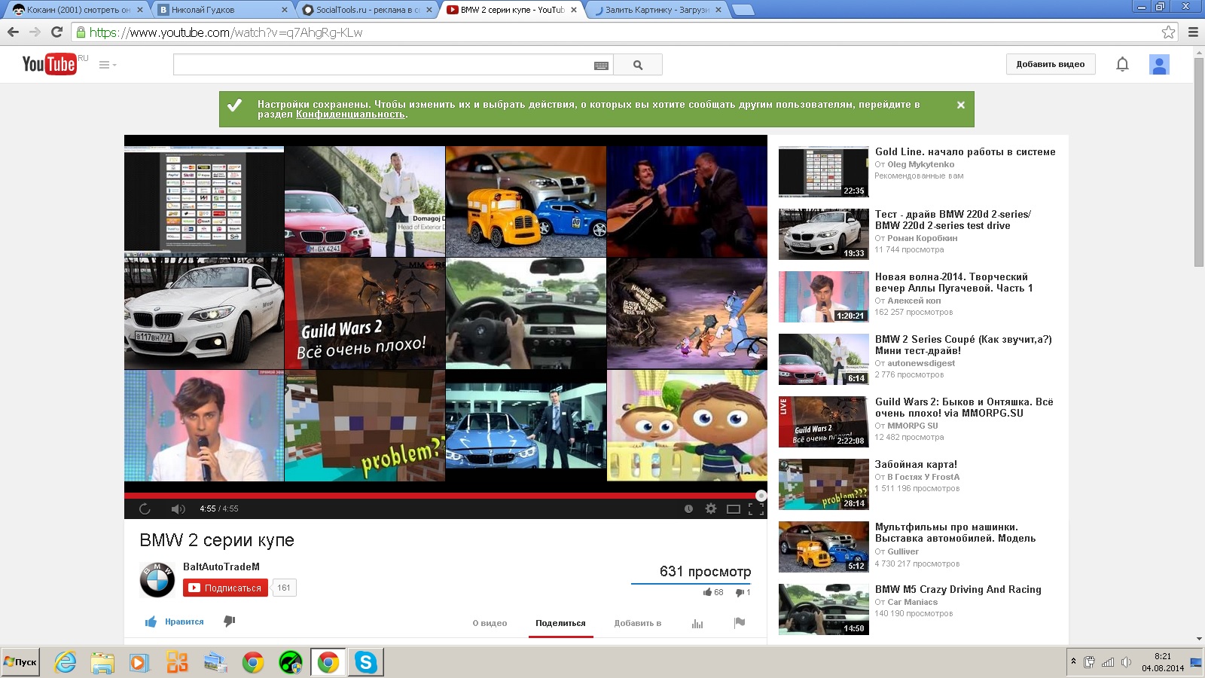Open the player settings gear
Screen dimensions: 1205x678
(x=710, y=508)
